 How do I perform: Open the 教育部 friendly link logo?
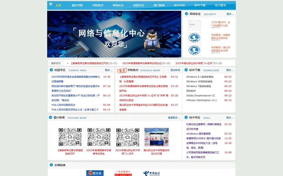[95, 173]
